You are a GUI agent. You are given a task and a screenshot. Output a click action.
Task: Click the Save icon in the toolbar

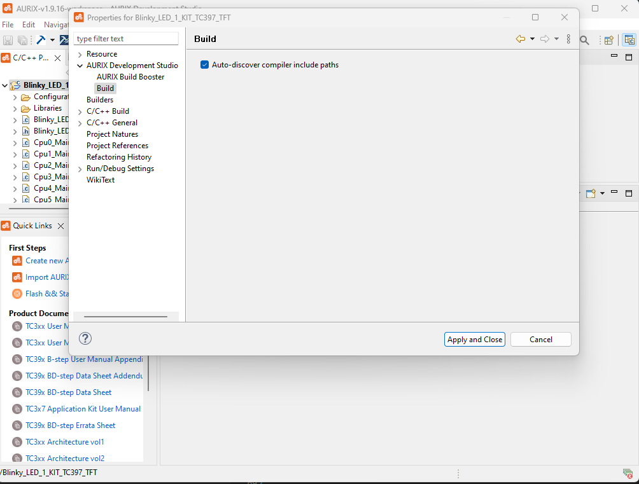8,39
